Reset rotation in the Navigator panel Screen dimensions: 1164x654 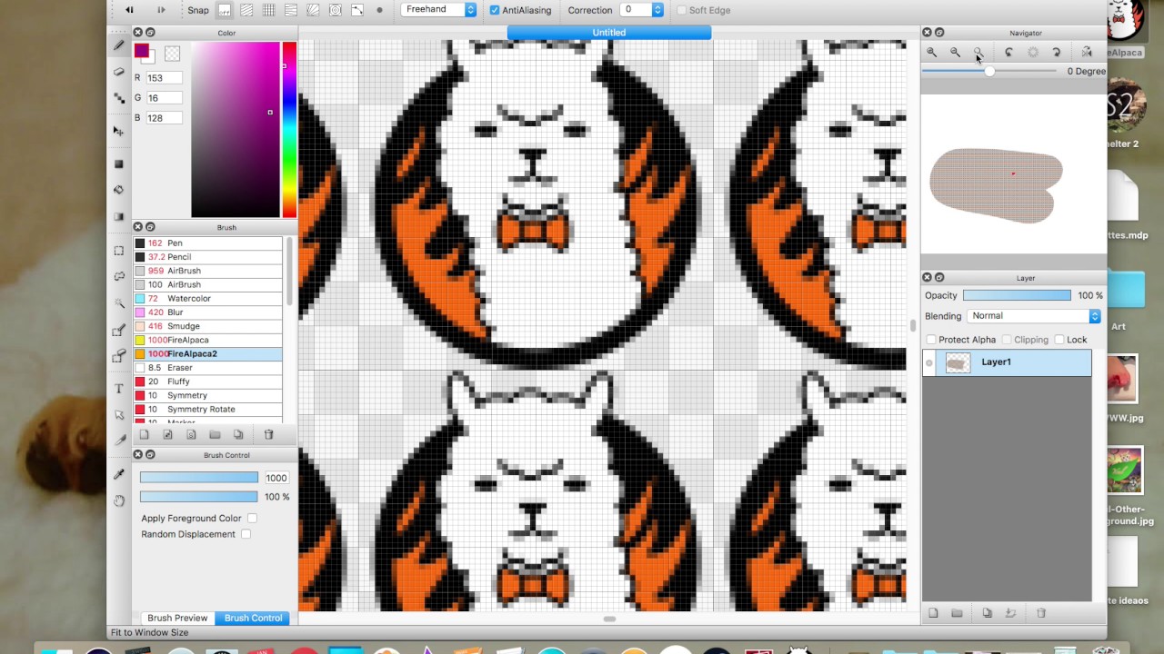(x=1033, y=53)
